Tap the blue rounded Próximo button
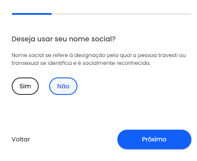The image size is (197, 161). (154, 139)
